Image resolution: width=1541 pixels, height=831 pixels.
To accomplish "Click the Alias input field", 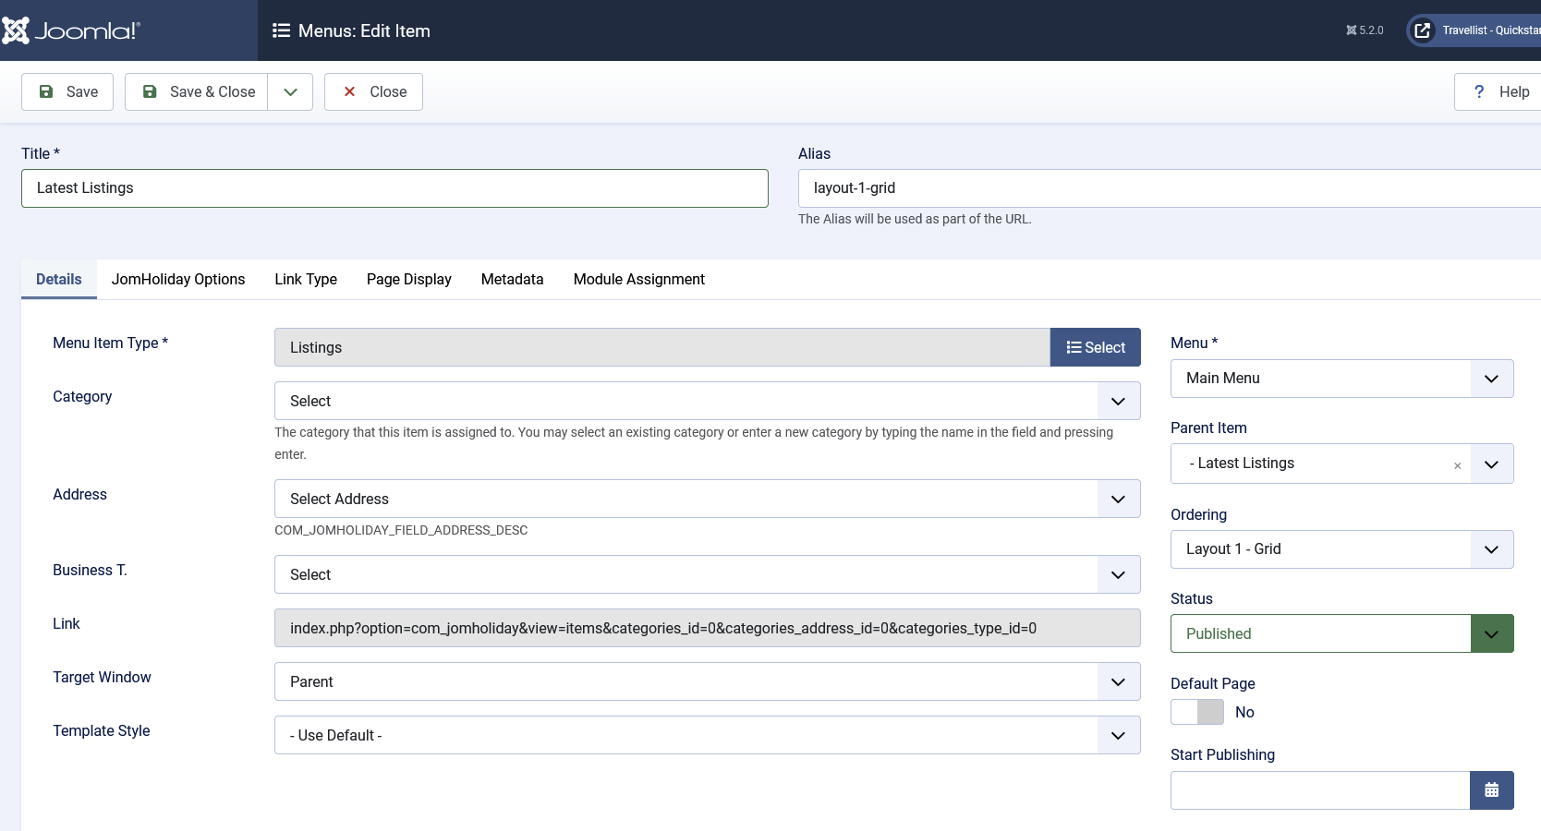I will coord(1170,188).
